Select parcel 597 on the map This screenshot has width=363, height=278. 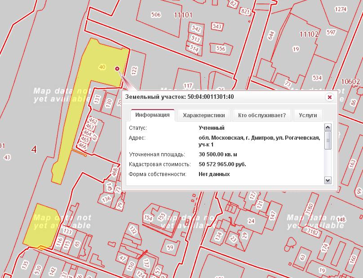click(x=331, y=32)
